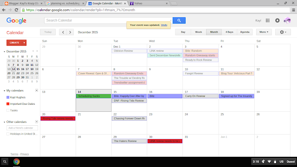Open Sent December Newsletter event
This screenshot has width=297, height=167.
165,56
